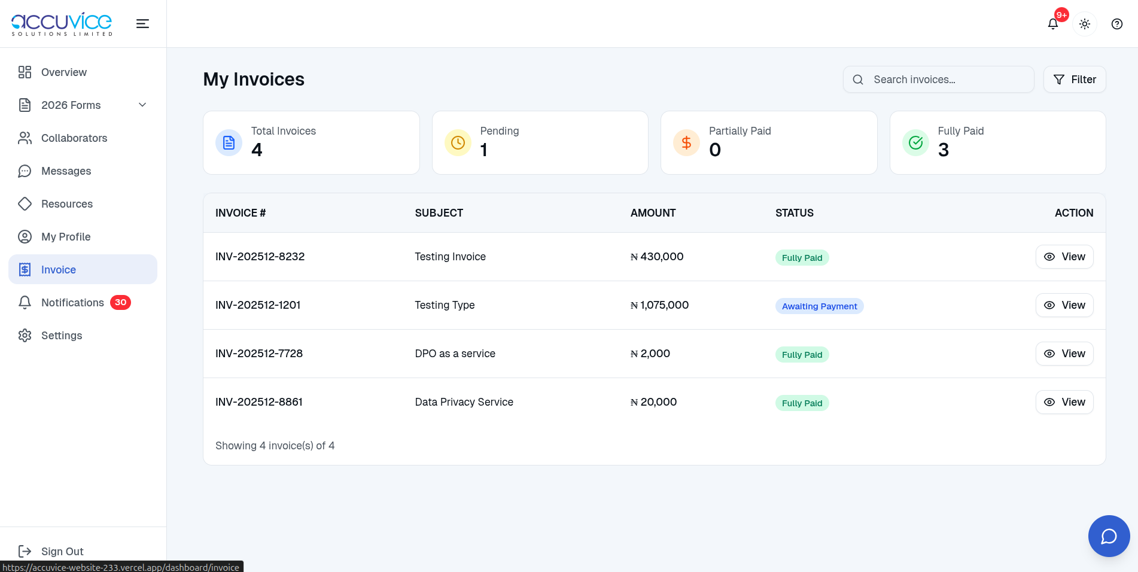Open Notifications showing 30 unread
1138x572 pixels.
pos(72,302)
